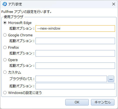This screenshot has height=109, width=118.
Task: Focus the Opera 起動オプション field
Action: coord(75,66)
